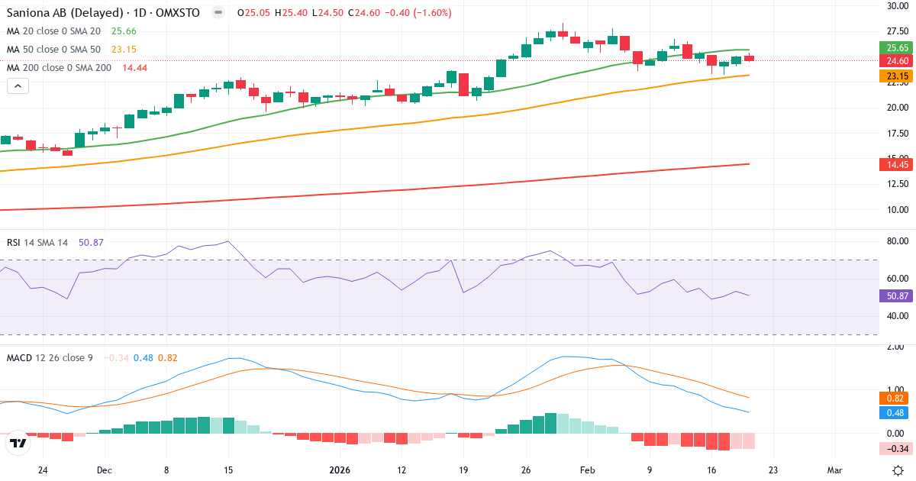The image size is (916, 481).
Task: Click the gray hide icon beside OMXSTO
Action: coord(218,13)
